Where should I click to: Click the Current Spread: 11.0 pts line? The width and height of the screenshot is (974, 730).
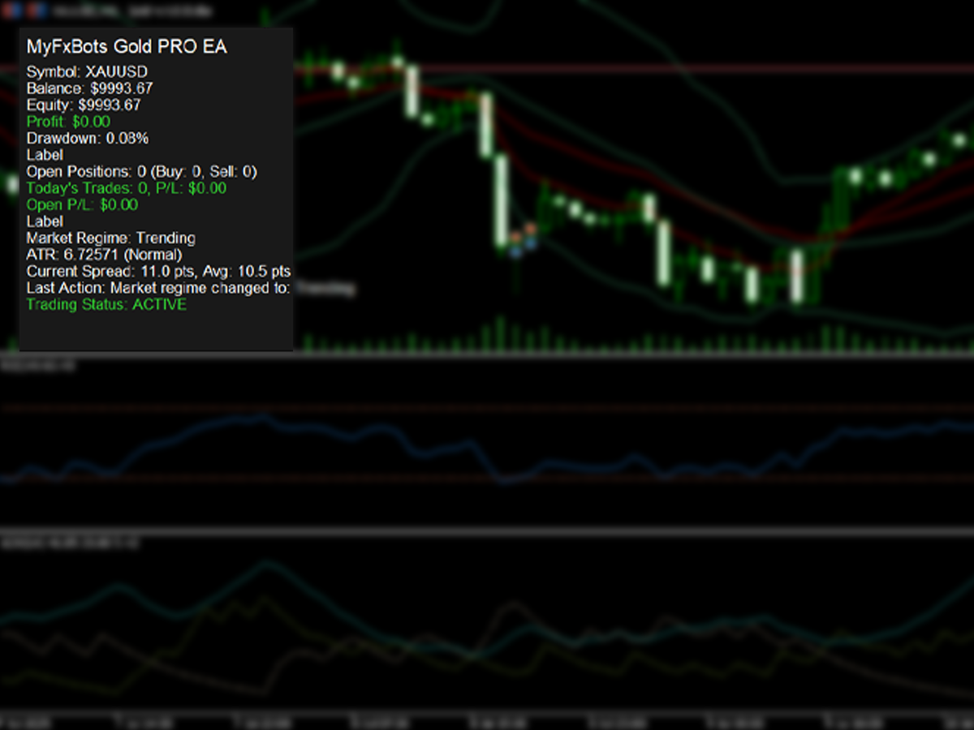tap(159, 271)
